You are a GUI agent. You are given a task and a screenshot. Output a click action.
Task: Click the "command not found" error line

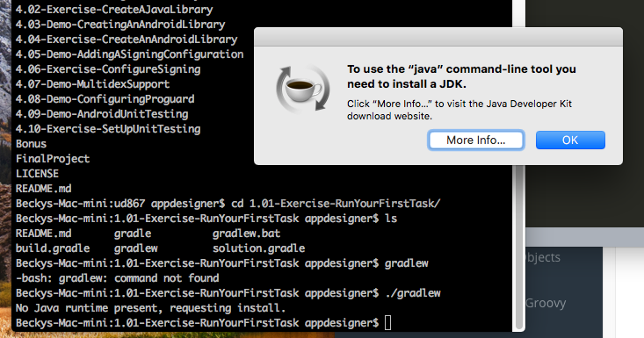coord(117,278)
